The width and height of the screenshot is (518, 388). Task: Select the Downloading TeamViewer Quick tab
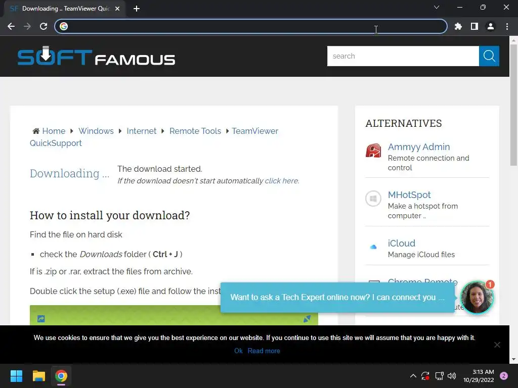[64, 9]
